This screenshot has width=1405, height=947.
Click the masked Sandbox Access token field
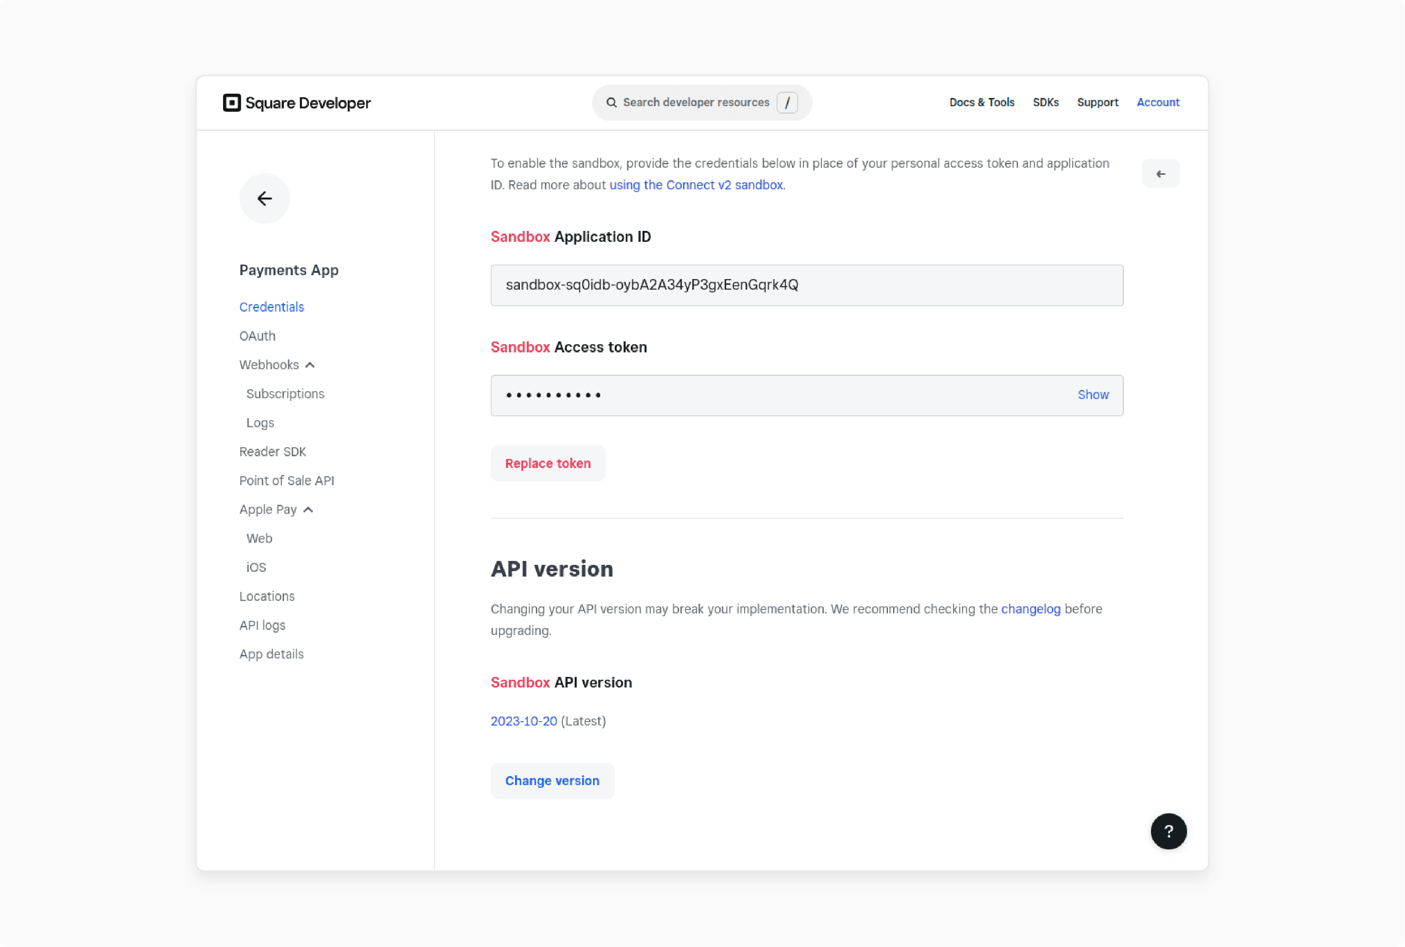806,395
